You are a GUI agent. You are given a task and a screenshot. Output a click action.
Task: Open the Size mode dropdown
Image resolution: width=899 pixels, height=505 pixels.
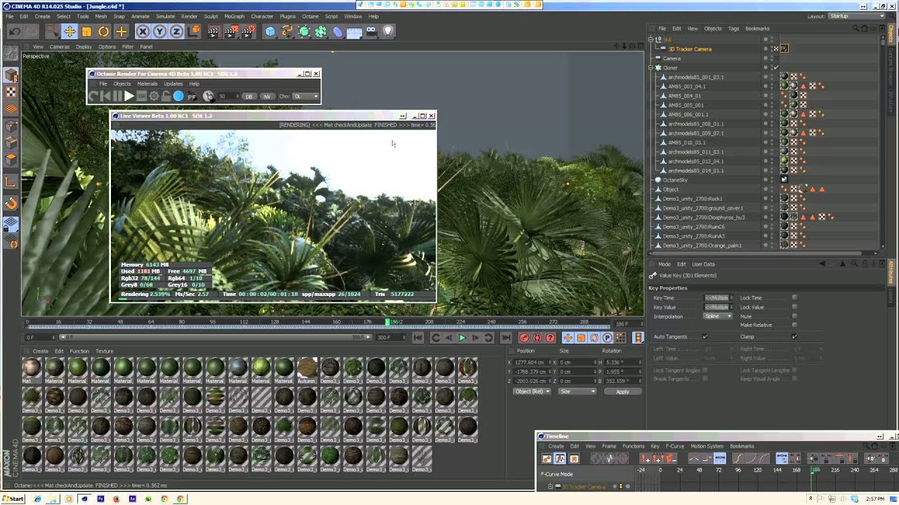pos(577,391)
